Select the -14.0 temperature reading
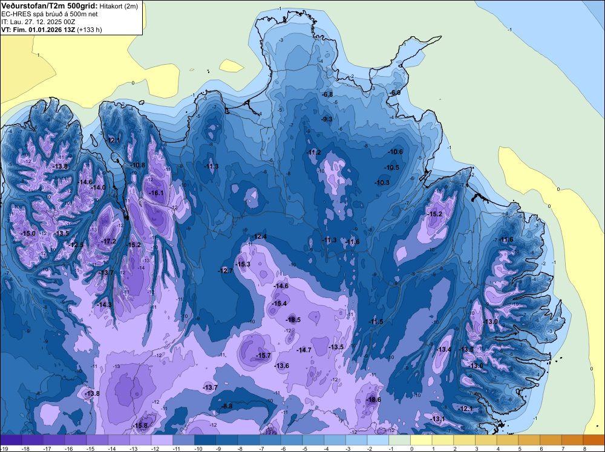Image resolution: width=605 pixels, height=452 pixels. (98, 187)
